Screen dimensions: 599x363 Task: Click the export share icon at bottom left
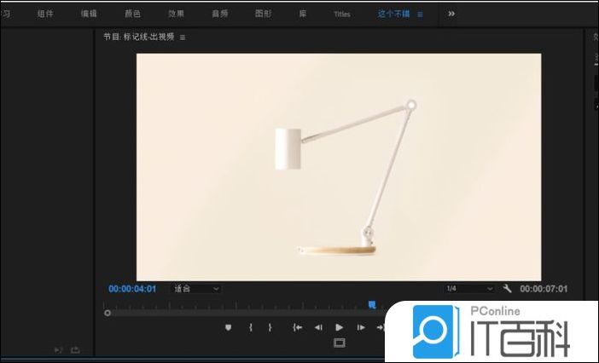pyautogui.click(x=76, y=349)
